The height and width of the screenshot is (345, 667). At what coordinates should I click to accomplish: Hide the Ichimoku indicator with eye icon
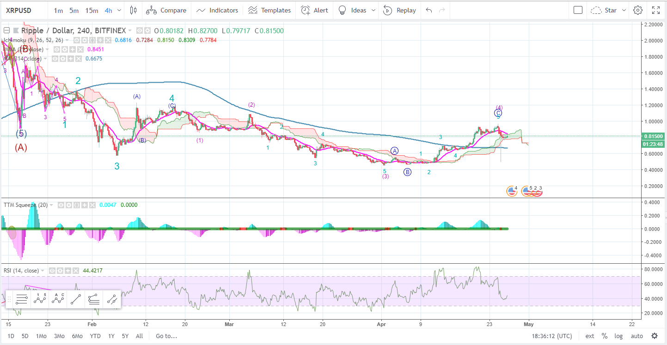[x=76, y=40]
